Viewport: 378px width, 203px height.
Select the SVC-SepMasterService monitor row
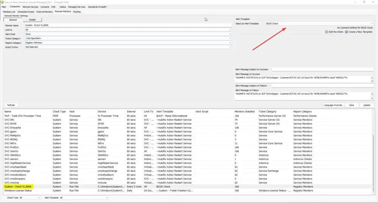187,163
